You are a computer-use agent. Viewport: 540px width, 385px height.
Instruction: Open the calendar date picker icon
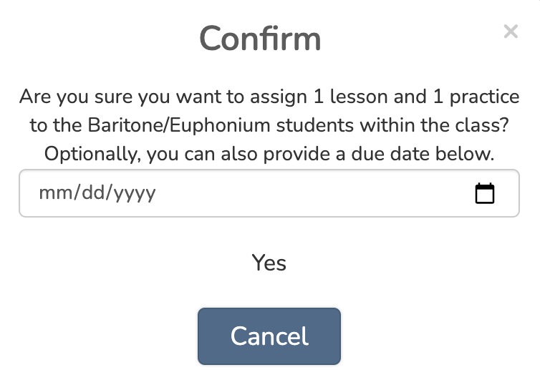485,193
